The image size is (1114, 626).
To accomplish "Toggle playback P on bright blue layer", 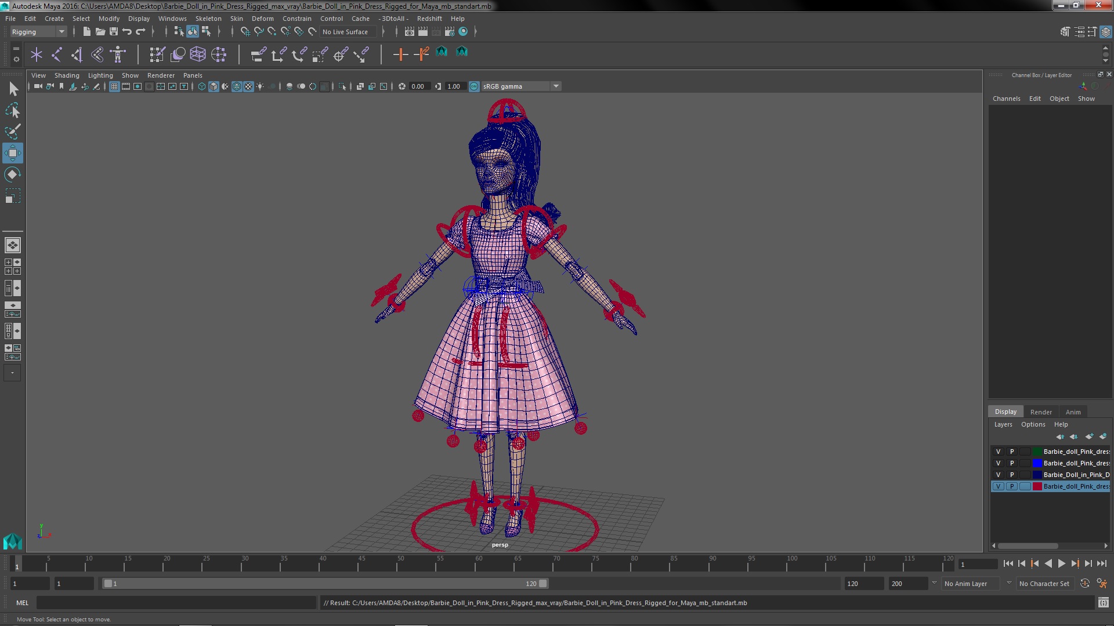I will [x=1011, y=463].
